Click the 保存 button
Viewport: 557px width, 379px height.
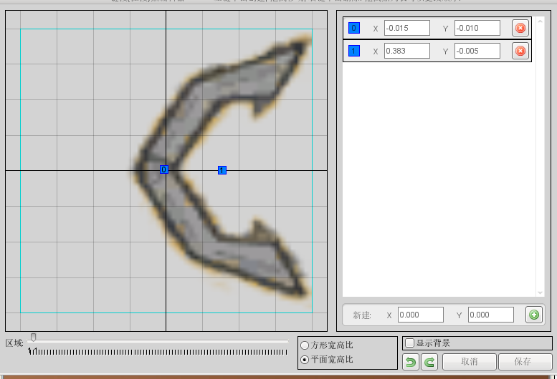click(x=525, y=362)
